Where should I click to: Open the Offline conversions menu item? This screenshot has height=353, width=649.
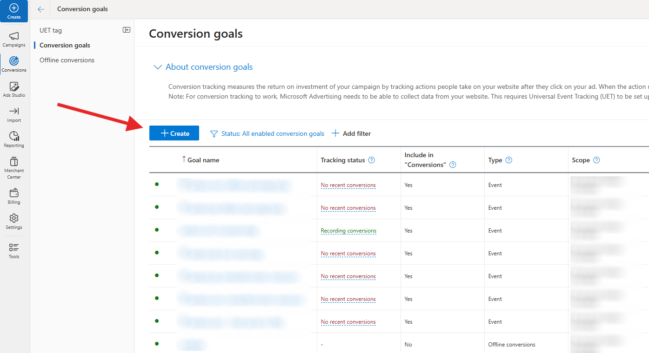[67, 60]
